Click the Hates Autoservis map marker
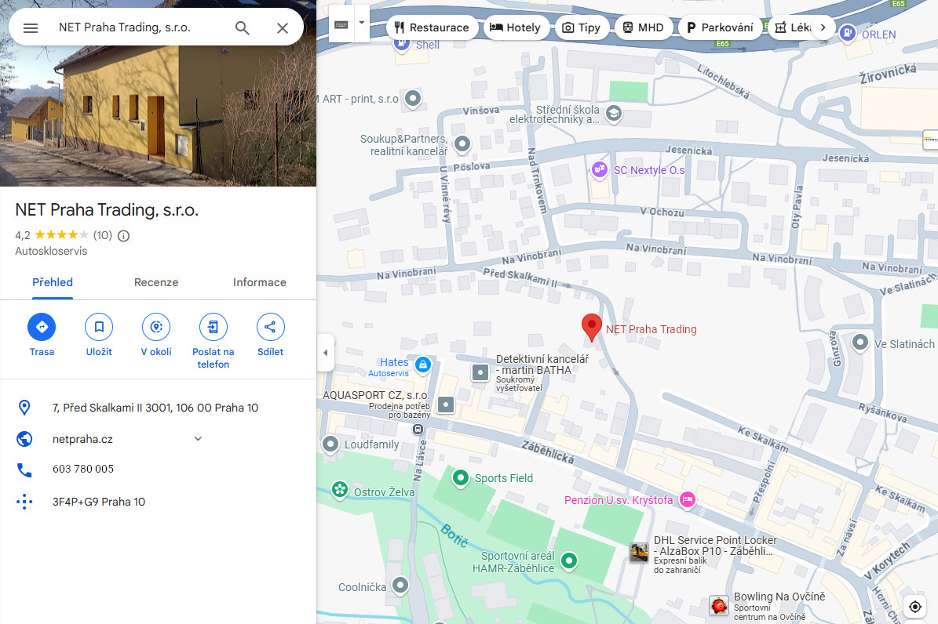Viewport: 938px width, 624px height. coord(423,364)
